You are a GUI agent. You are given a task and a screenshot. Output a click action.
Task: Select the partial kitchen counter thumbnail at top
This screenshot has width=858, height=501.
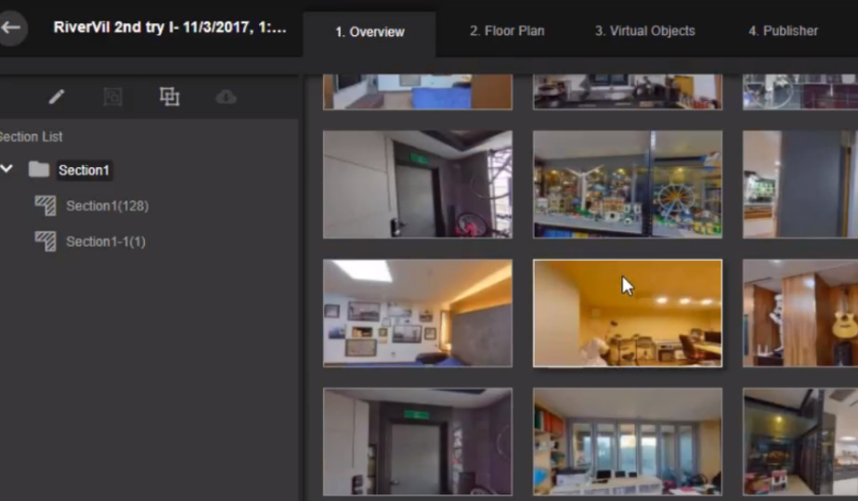pos(628,92)
